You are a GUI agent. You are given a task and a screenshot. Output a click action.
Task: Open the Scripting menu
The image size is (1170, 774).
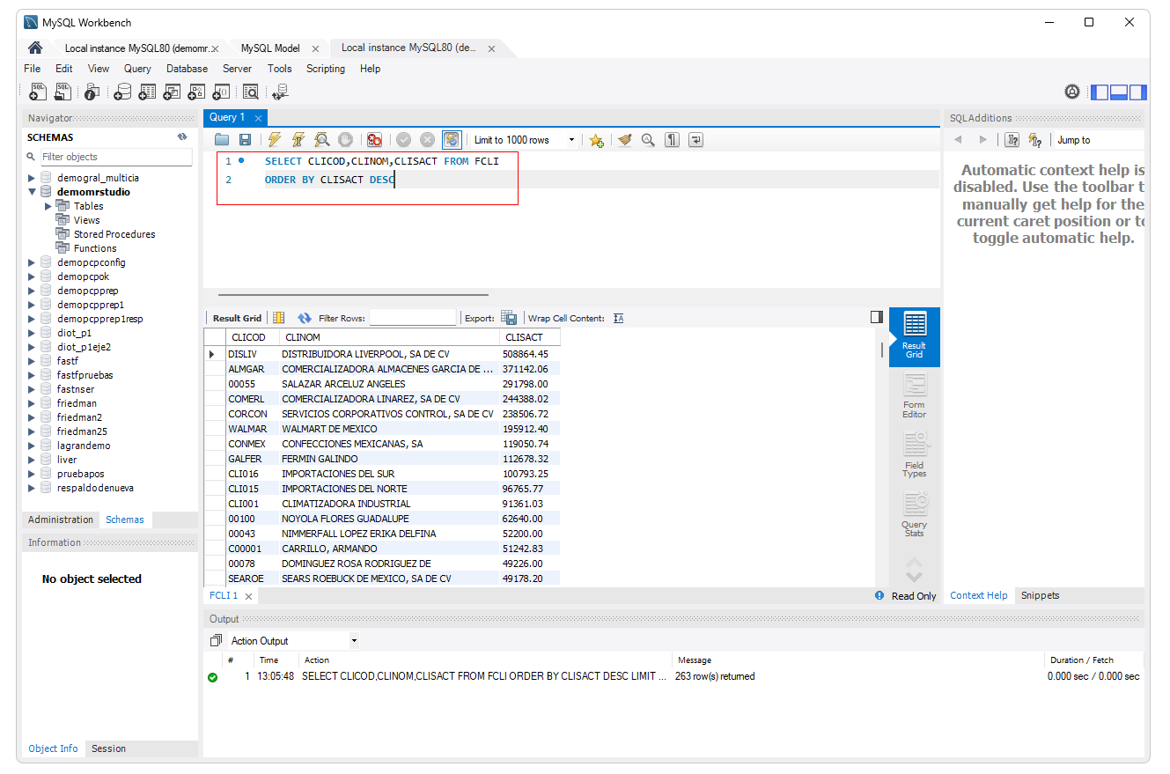[326, 69]
